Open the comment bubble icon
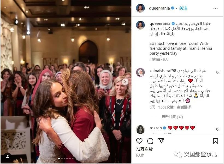The image size is (224, 164). click(150, 141)
